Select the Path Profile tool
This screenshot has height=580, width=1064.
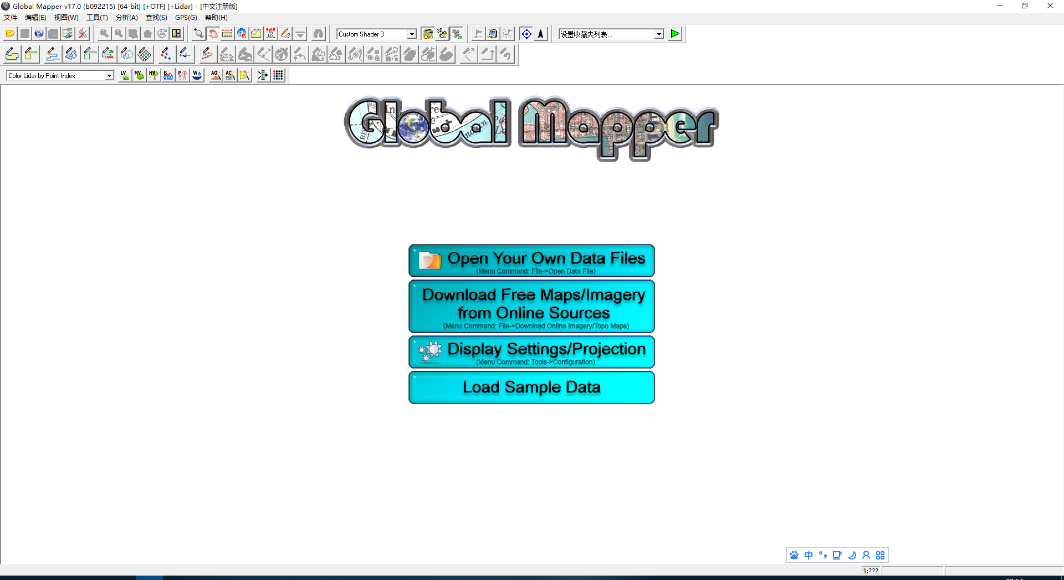[x=256, y=34]
